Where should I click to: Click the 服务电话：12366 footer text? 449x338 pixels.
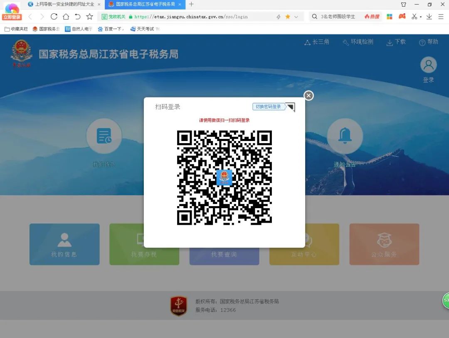(x=216, y=310)
